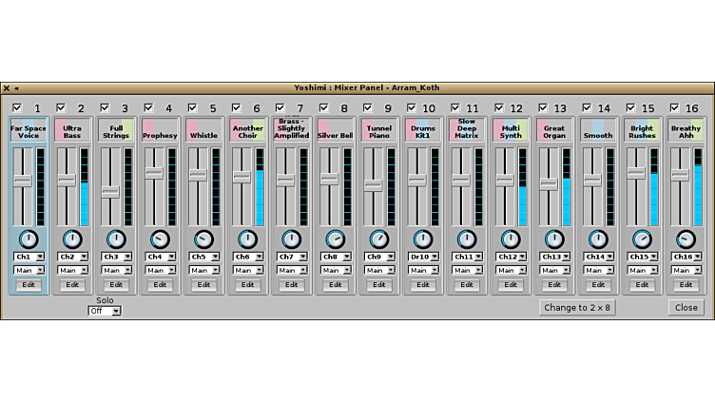The width and height of the screenshot is (715, 402).
Task: Click VU meter of Another Choir
Action: pos(260,187)
